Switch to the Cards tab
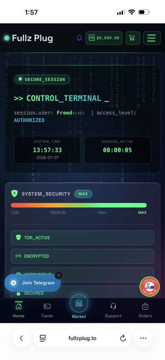The height and width of the screenshot is (360, 165). pyautogui.click(x=47, y=310)
